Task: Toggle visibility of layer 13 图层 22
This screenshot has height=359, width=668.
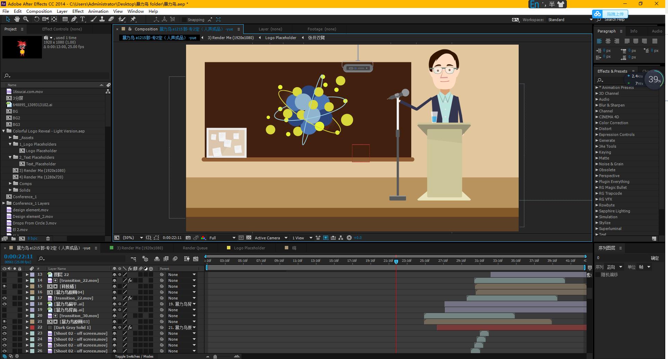Action: tap(5, 275)
